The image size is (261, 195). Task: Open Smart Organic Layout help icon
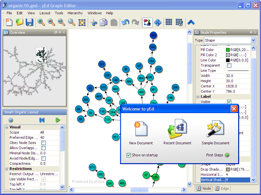pos(10,120)
